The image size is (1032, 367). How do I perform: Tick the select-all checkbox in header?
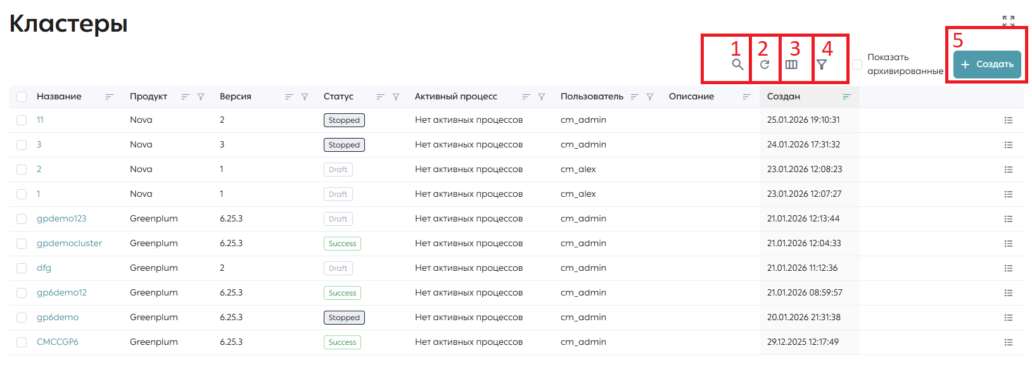tap(22, 97)
